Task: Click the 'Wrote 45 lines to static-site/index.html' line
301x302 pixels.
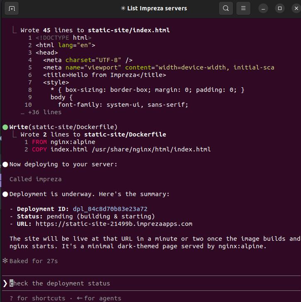Action: 95,30
